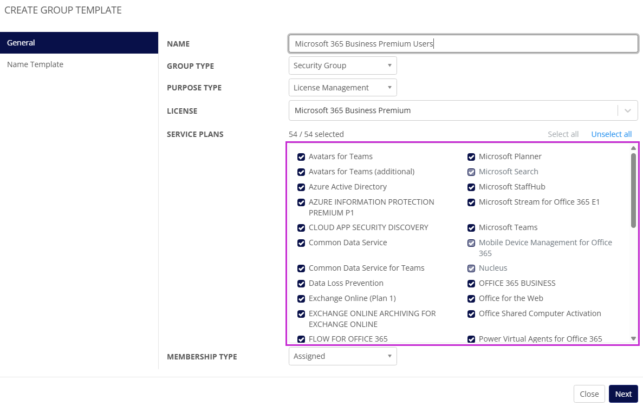The height and width of the screenshot is (406, 643).
Task: Open the Name Template tab
Action: [35, 64]
